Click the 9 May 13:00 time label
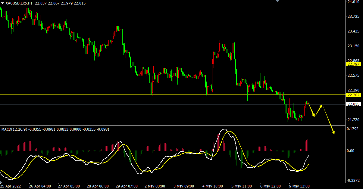Viewport: 363px width, 189px height. pos(299,186)
